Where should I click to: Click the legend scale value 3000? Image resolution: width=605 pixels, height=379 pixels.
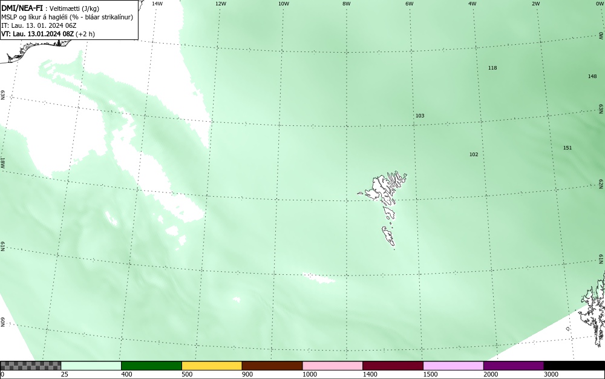click(551, 374)
